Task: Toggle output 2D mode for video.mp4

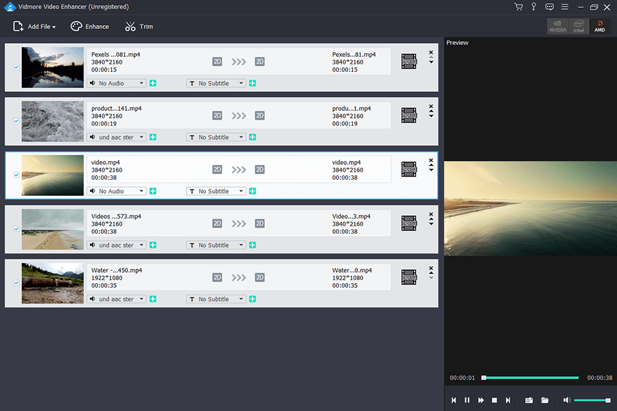Action: pos(260,170)
